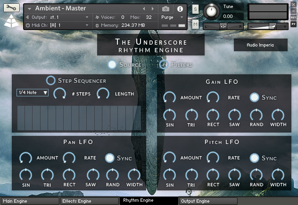This screenshot has height=205, width=298.
Task: Click the Pan LFO Rate knob
Action: tap(69, 158)
